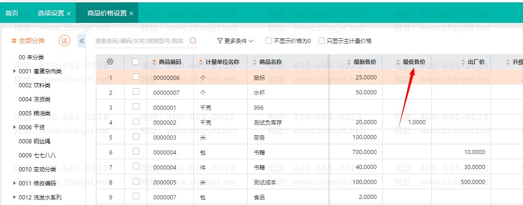Select the 0005 粮油类 category
This screenshot has height=205, width=523.
click(35, 113)
